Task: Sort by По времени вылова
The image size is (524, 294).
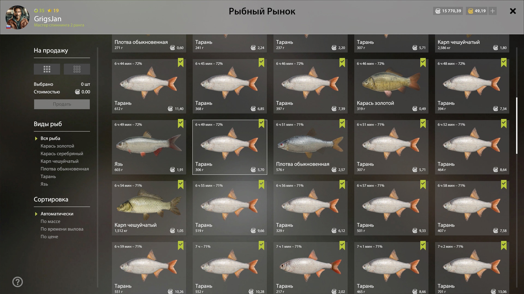Action: [x=62, y=229]
